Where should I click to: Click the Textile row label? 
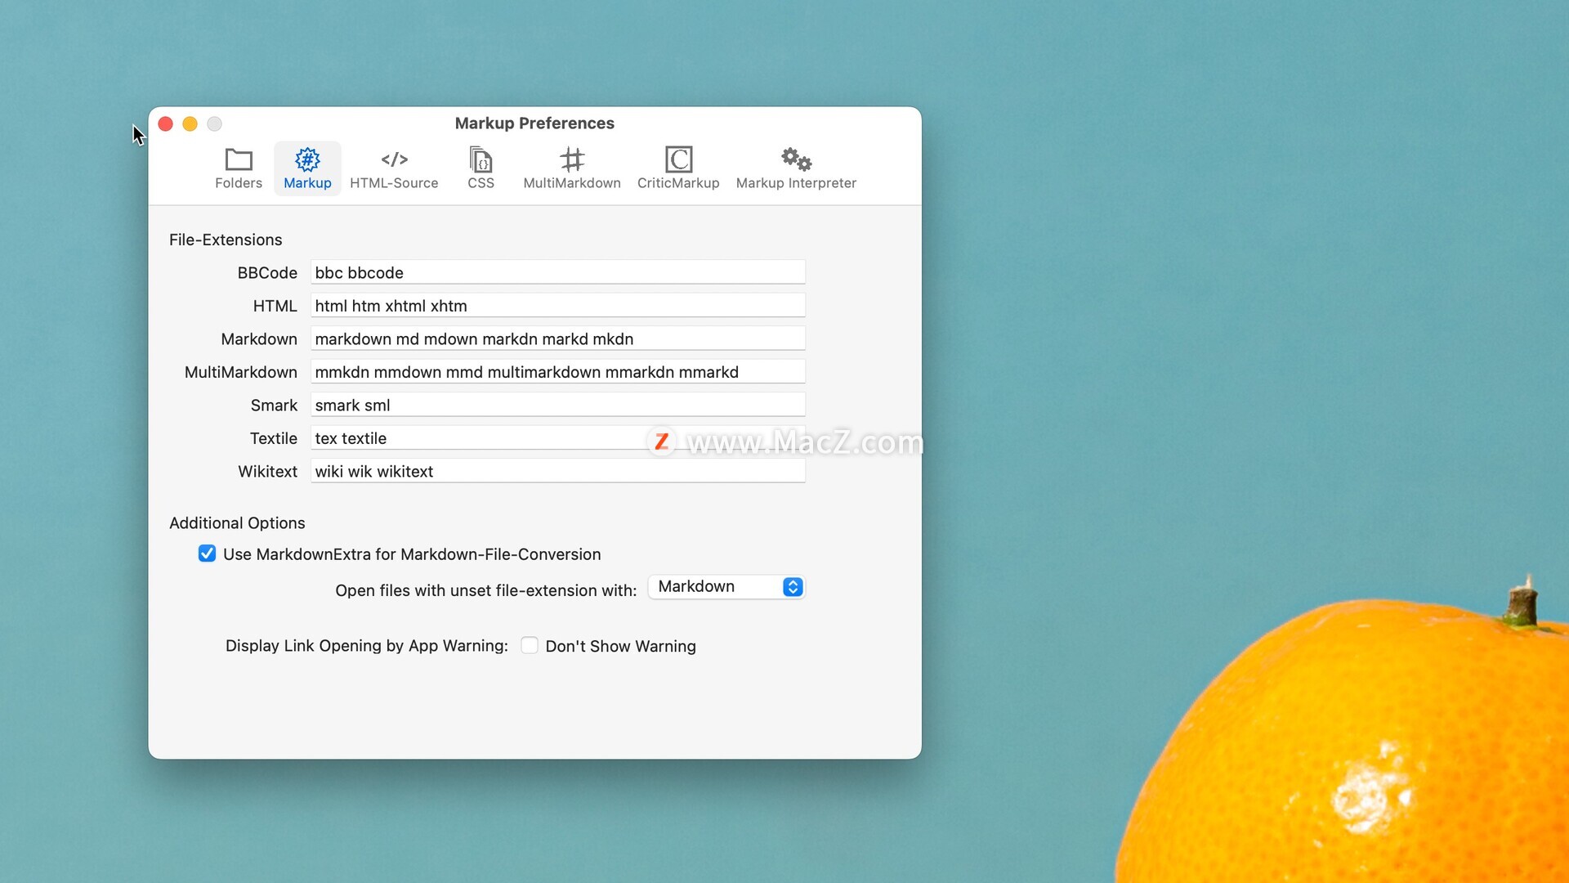[274, 438]
